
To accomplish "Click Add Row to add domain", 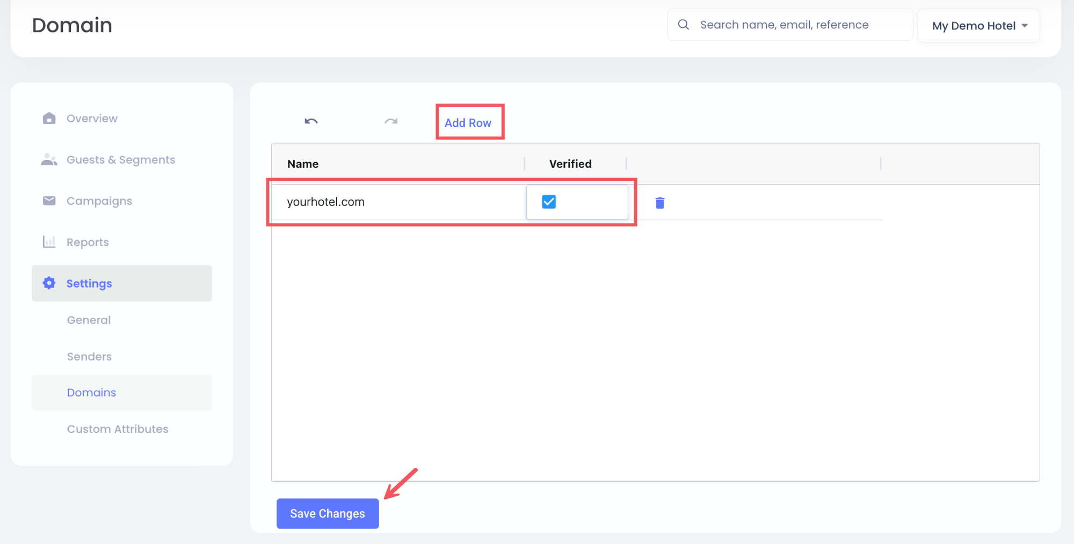I will 468,123.
